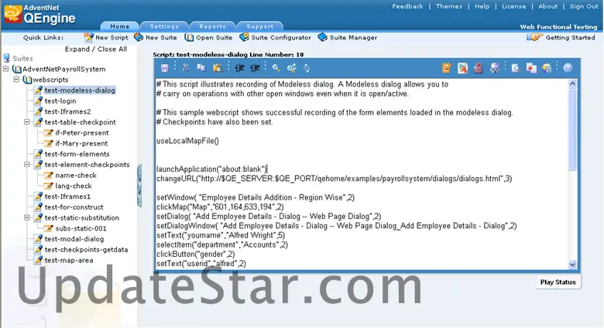Click the useLocalMapFile() line in editor
Screen dimensions: 604x328
(x=187, y=141)
